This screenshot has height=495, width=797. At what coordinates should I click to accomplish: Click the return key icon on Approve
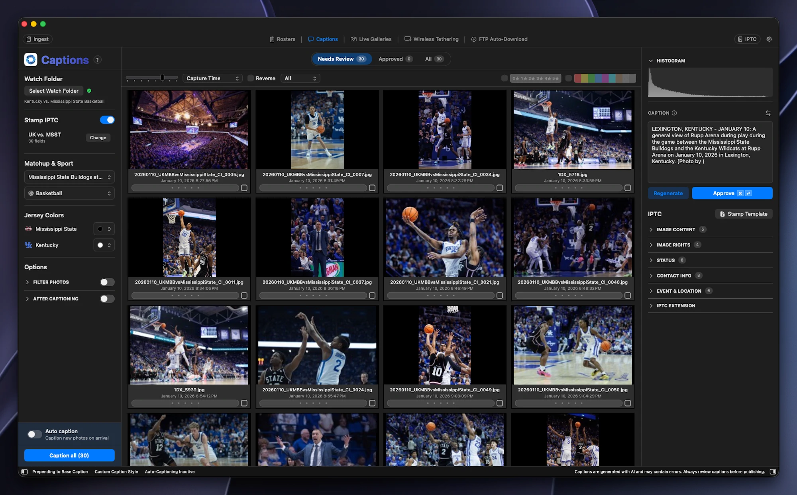[x=748, y=193]
